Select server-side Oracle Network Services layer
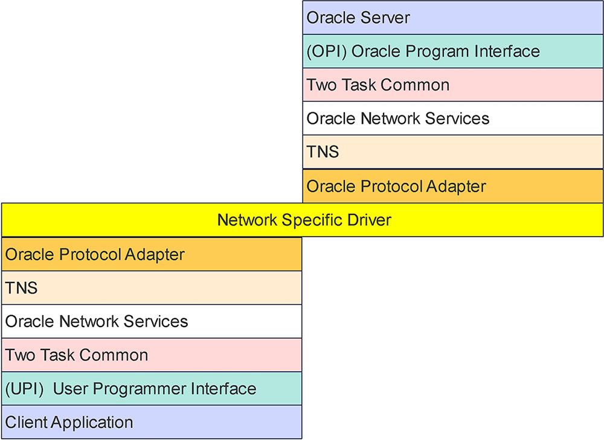 click(452, 118)
